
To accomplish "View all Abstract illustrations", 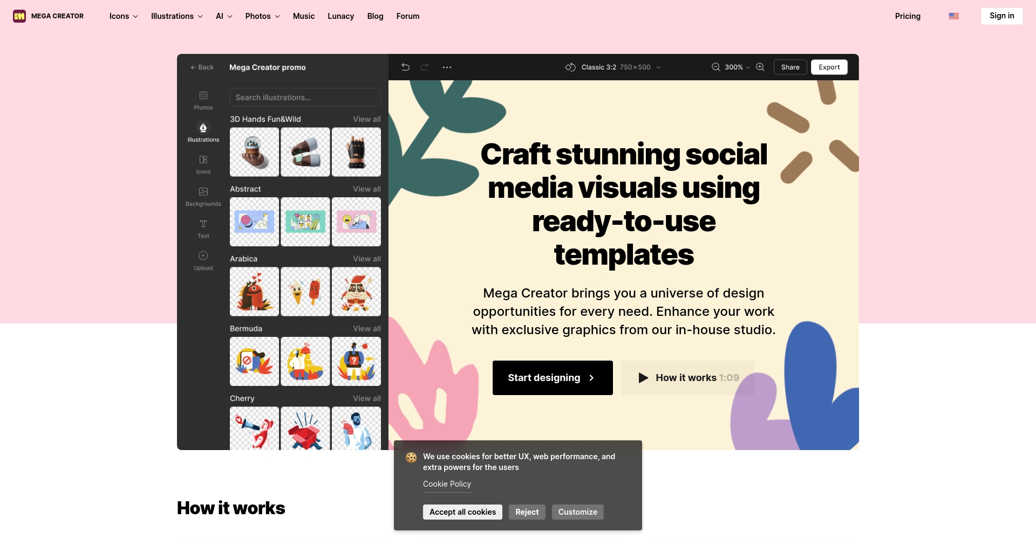I will [x=367, y=189].
